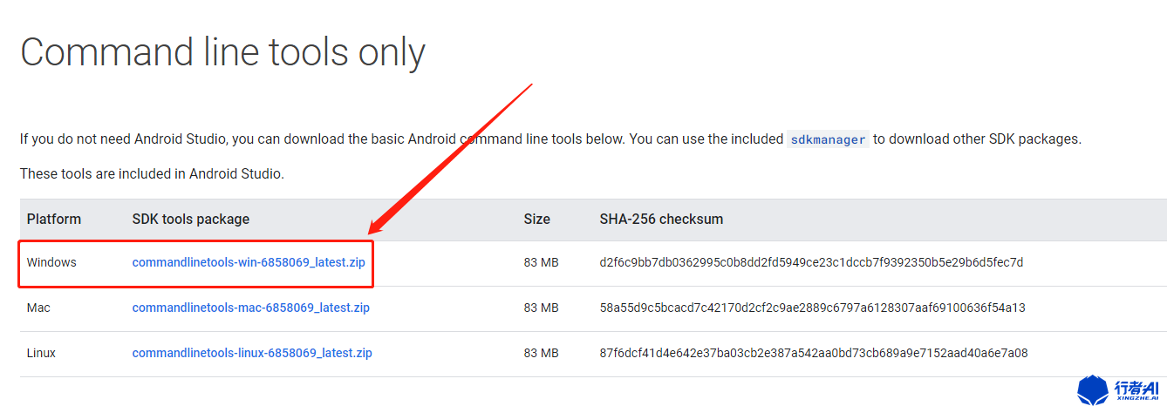Click the Windows row 83 MB size

[x=541, y=262]
